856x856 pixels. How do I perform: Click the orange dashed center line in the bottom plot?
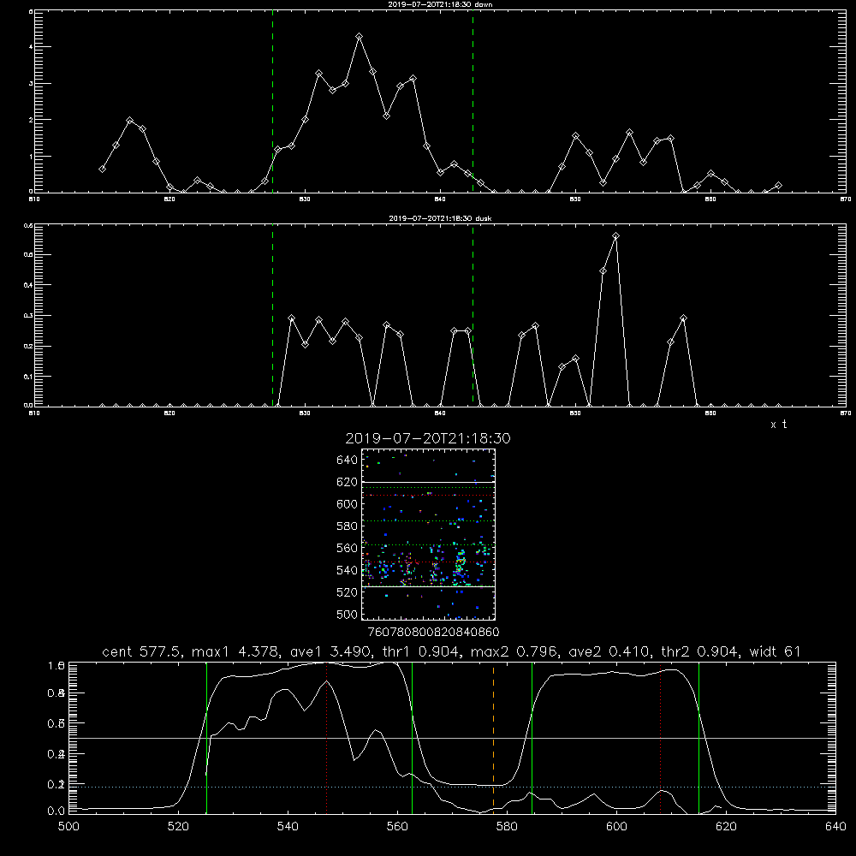[494, 737]
